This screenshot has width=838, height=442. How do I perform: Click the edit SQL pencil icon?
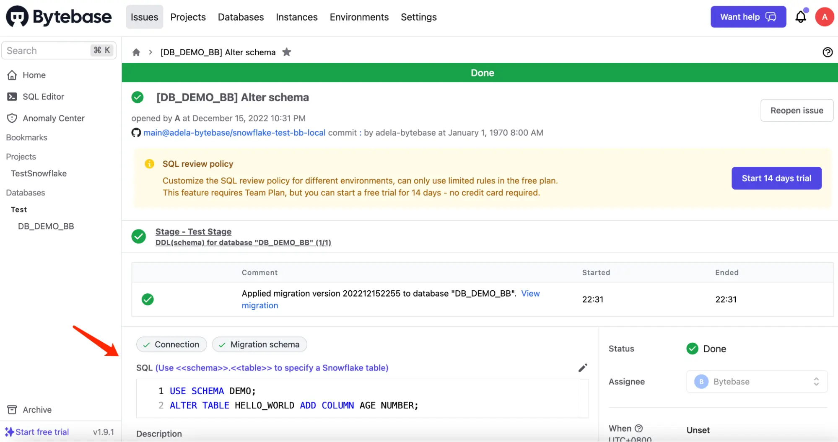coord(583,368)
